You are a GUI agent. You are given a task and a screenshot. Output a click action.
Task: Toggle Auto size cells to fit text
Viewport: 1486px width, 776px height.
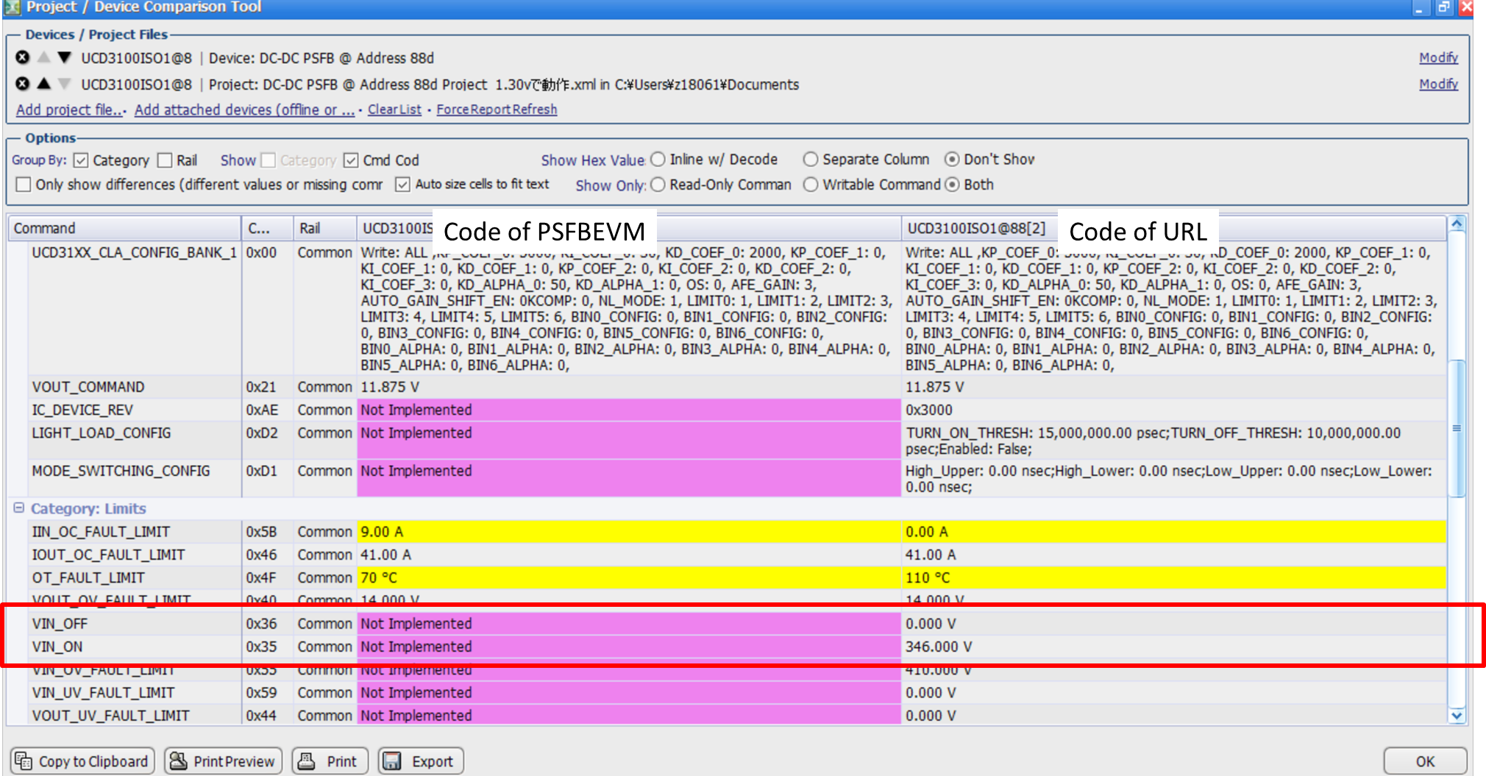[402, 185]
